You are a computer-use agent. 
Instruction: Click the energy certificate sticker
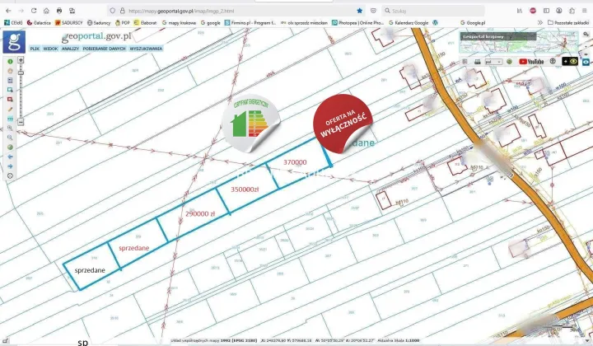(250, 124)
